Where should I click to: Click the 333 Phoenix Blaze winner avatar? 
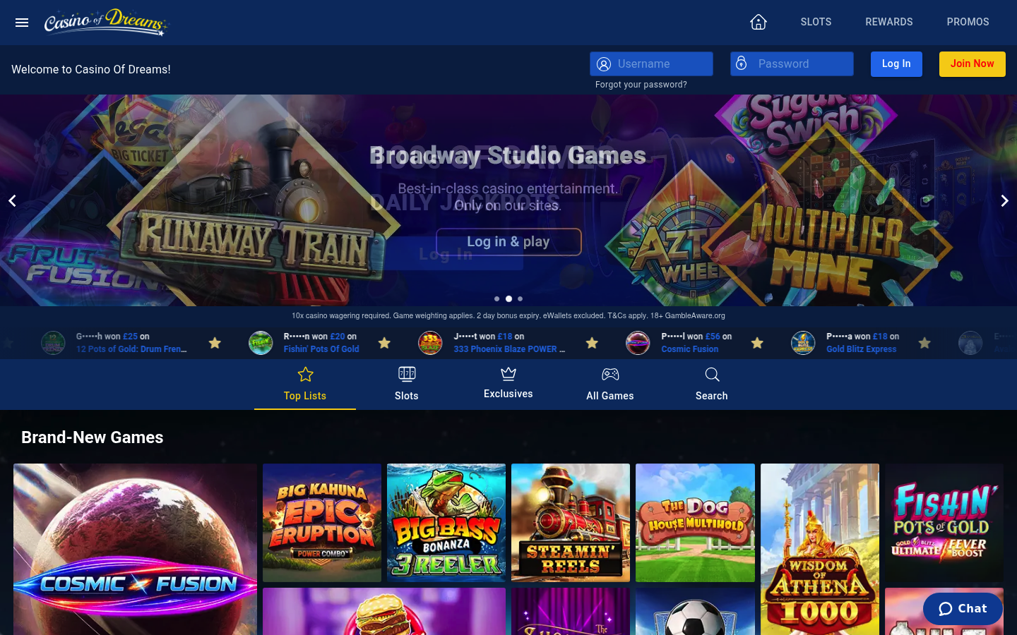coord(430,343)
